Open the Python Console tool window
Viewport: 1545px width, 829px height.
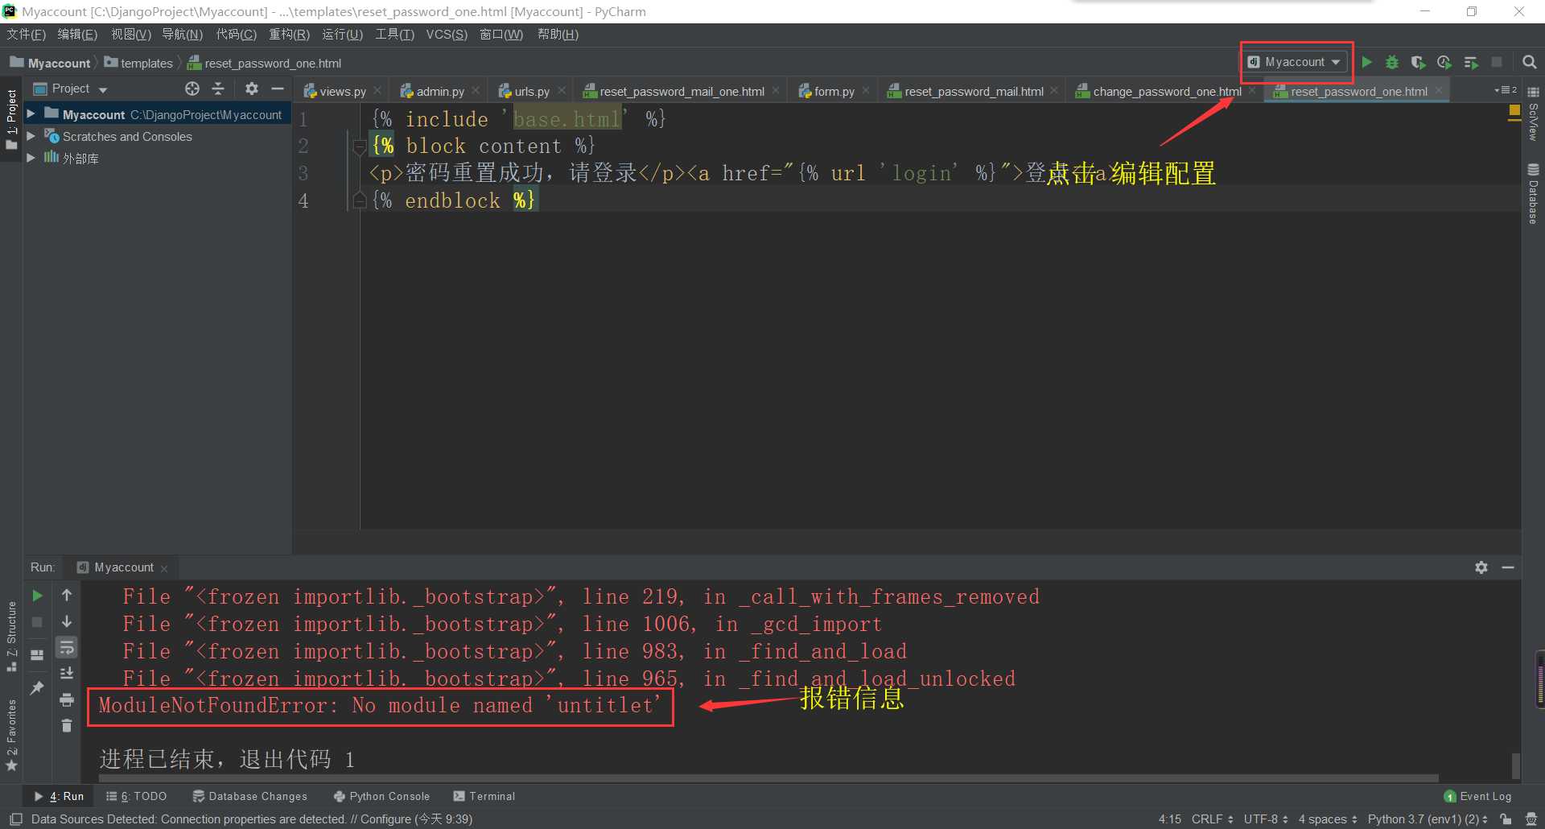pyautogui.click(x=382, y=796)
